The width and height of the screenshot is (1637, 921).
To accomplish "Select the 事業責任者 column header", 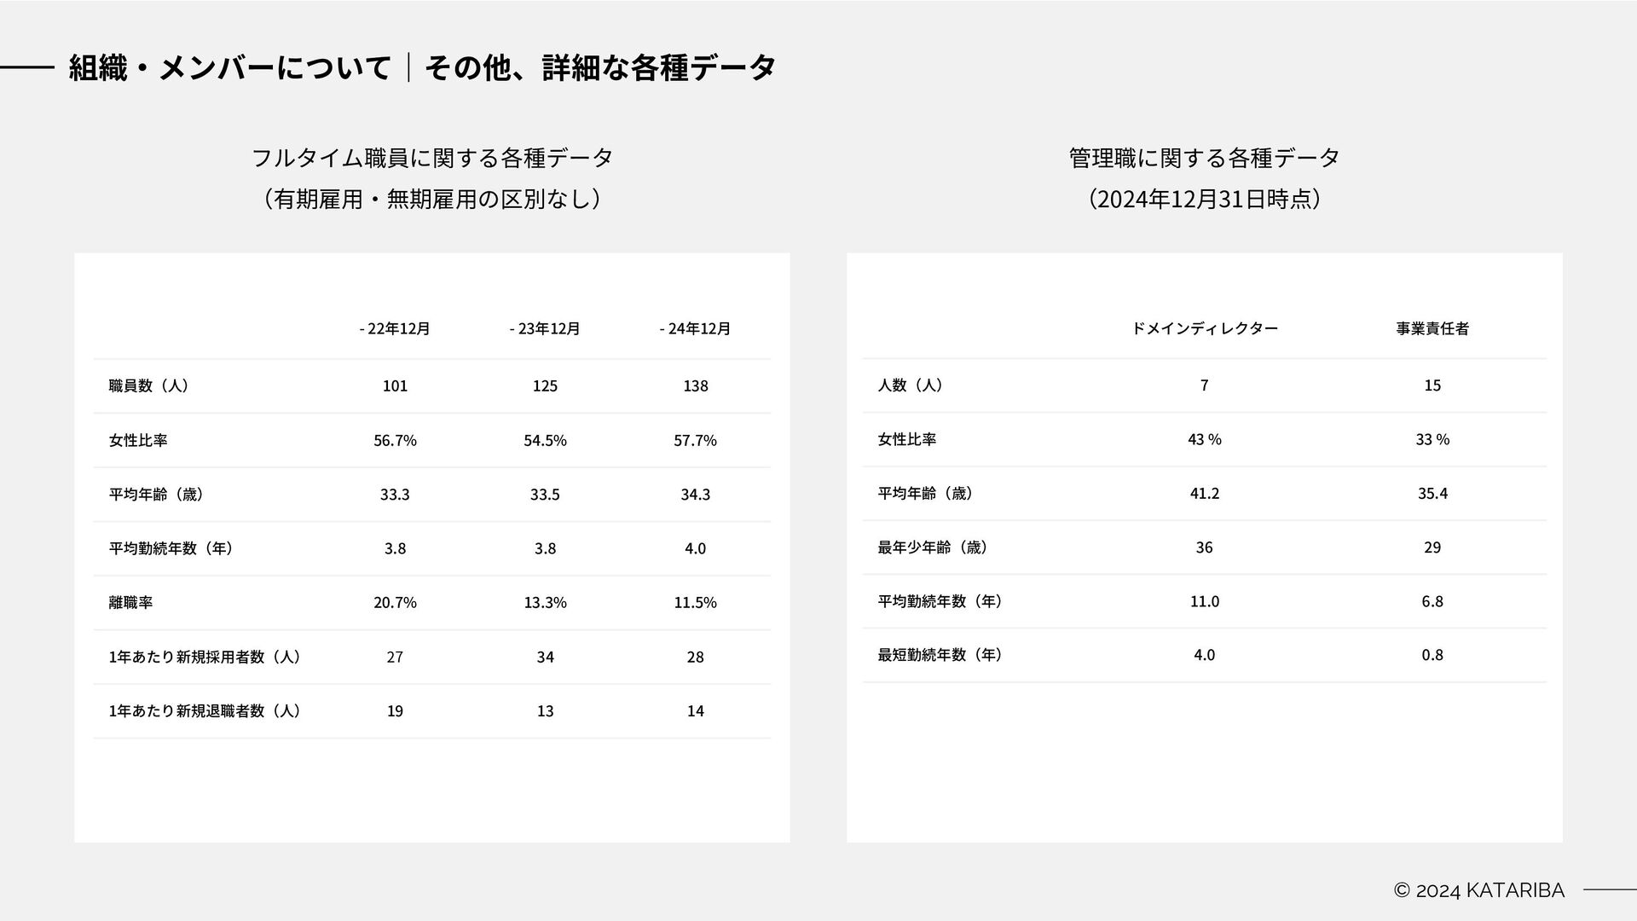I will pyautogui.click(x=1432, y=328).
